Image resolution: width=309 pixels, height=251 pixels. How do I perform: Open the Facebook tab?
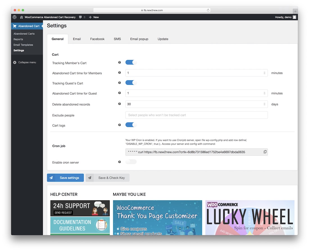97,39
